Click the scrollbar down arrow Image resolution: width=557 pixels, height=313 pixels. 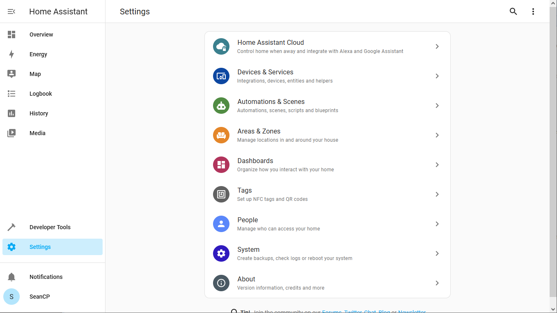[x=553, y=309]
